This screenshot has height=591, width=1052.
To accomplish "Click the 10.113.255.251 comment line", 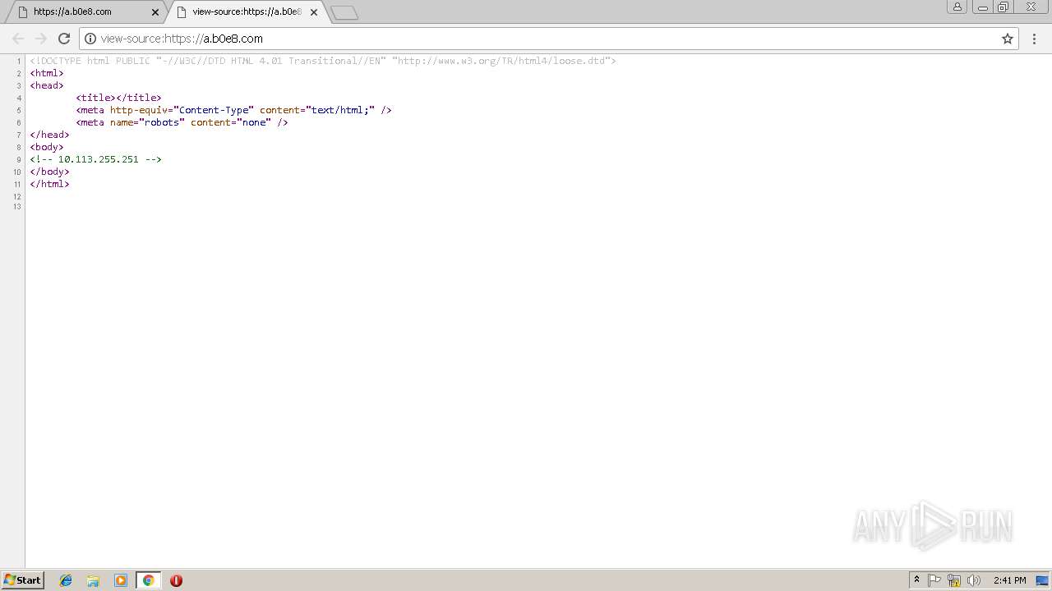I will pos(96,159).
